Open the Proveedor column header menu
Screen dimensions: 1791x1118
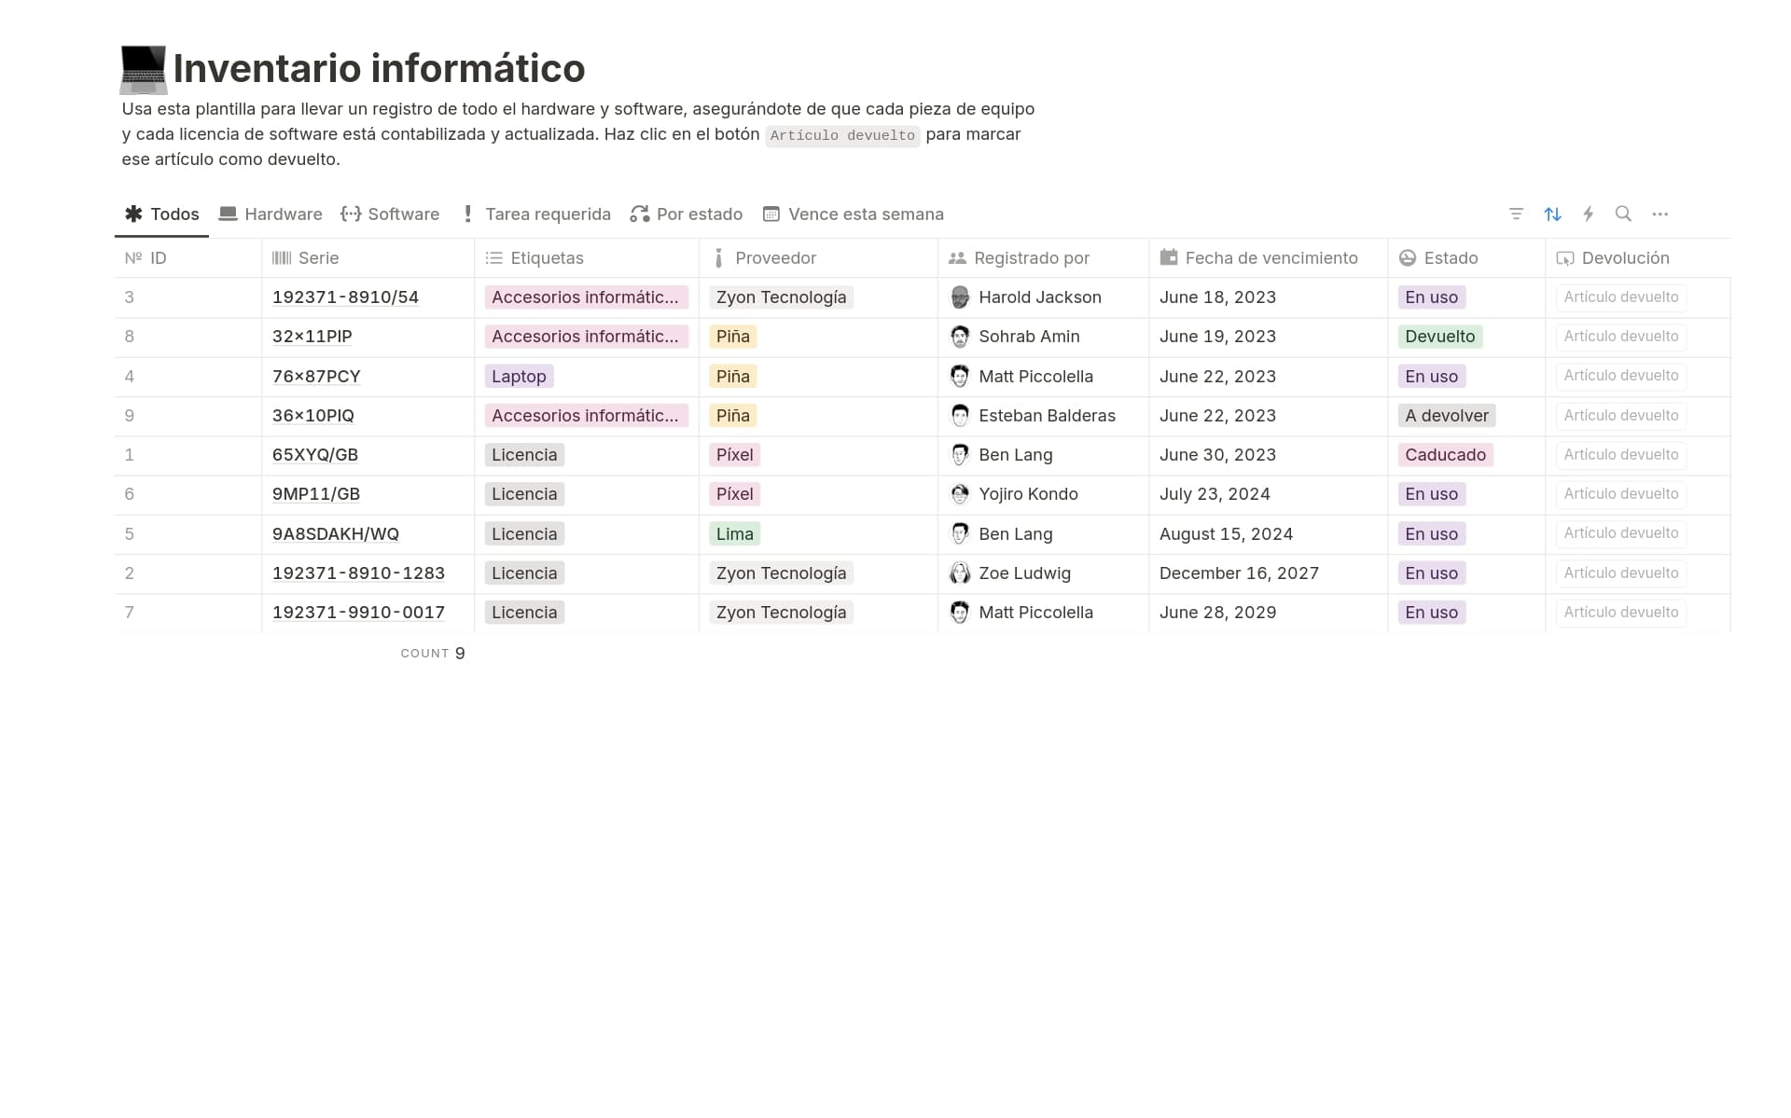tap(775, 258)
